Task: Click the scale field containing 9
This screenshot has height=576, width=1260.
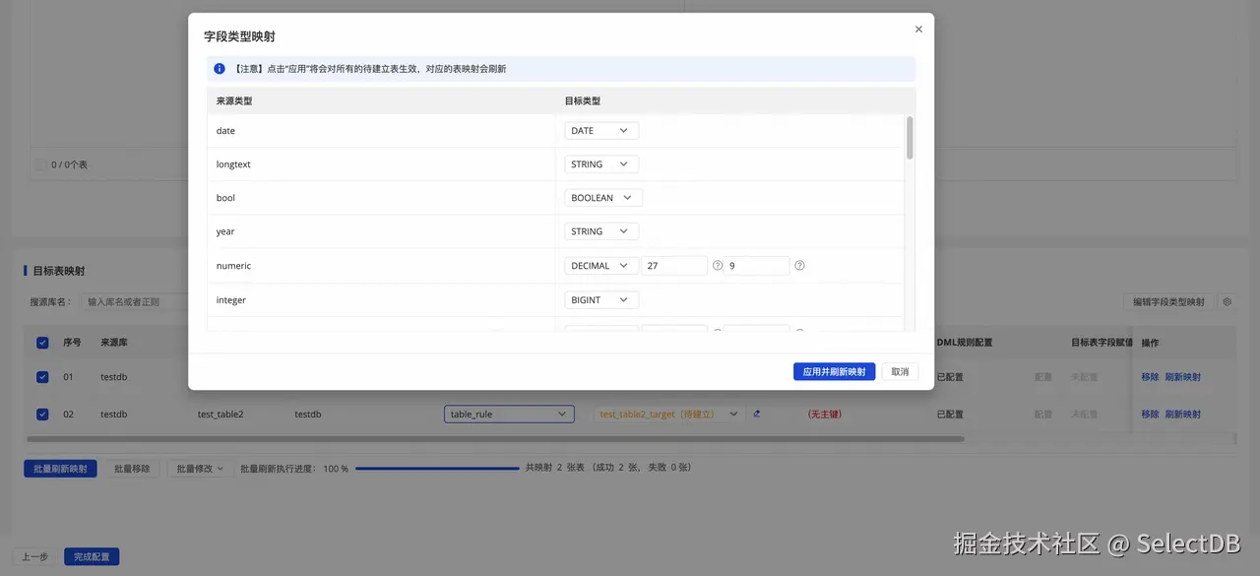Action: [757, 266]
